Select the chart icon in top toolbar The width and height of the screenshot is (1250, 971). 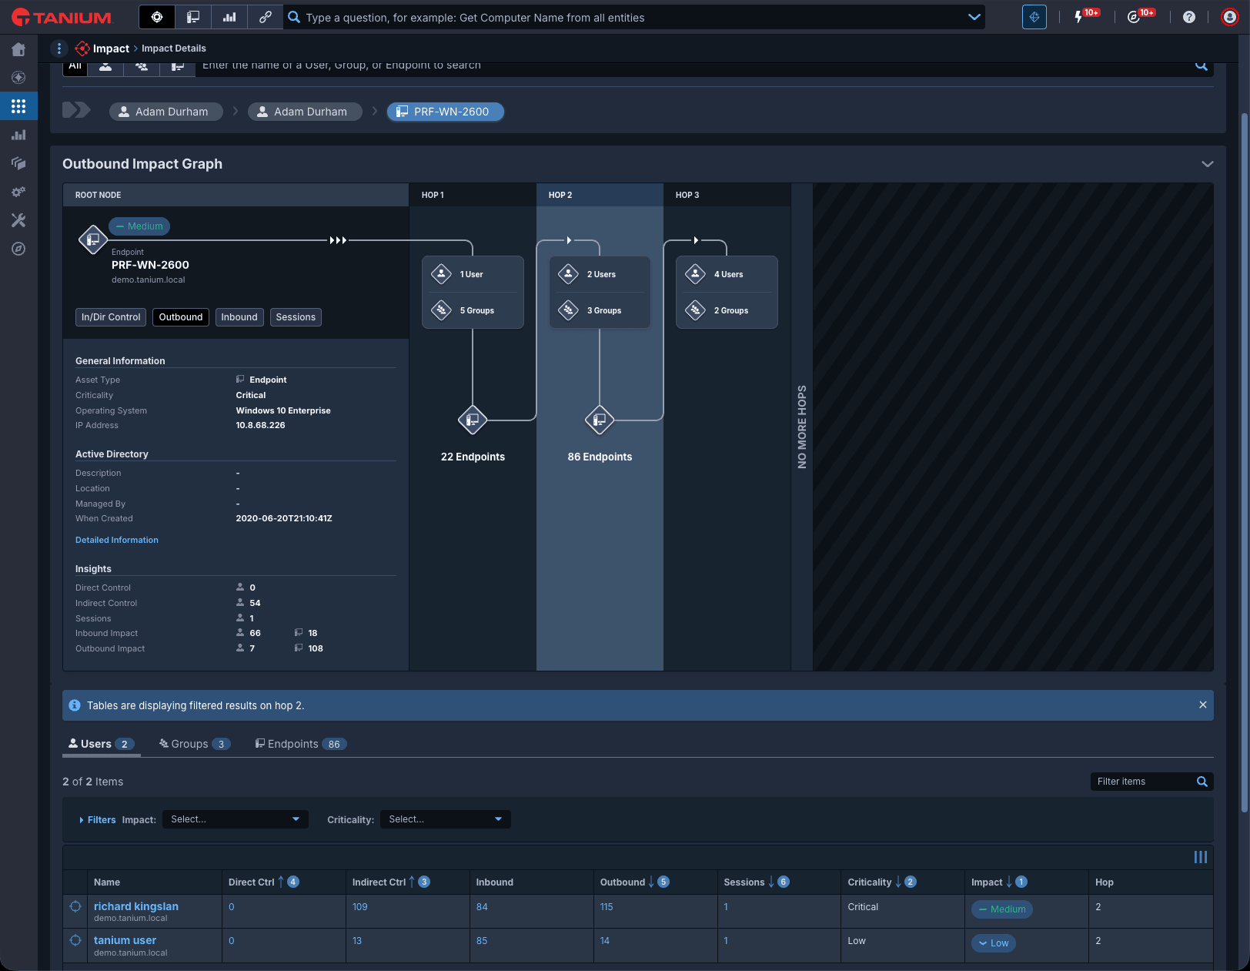point(229,17)
